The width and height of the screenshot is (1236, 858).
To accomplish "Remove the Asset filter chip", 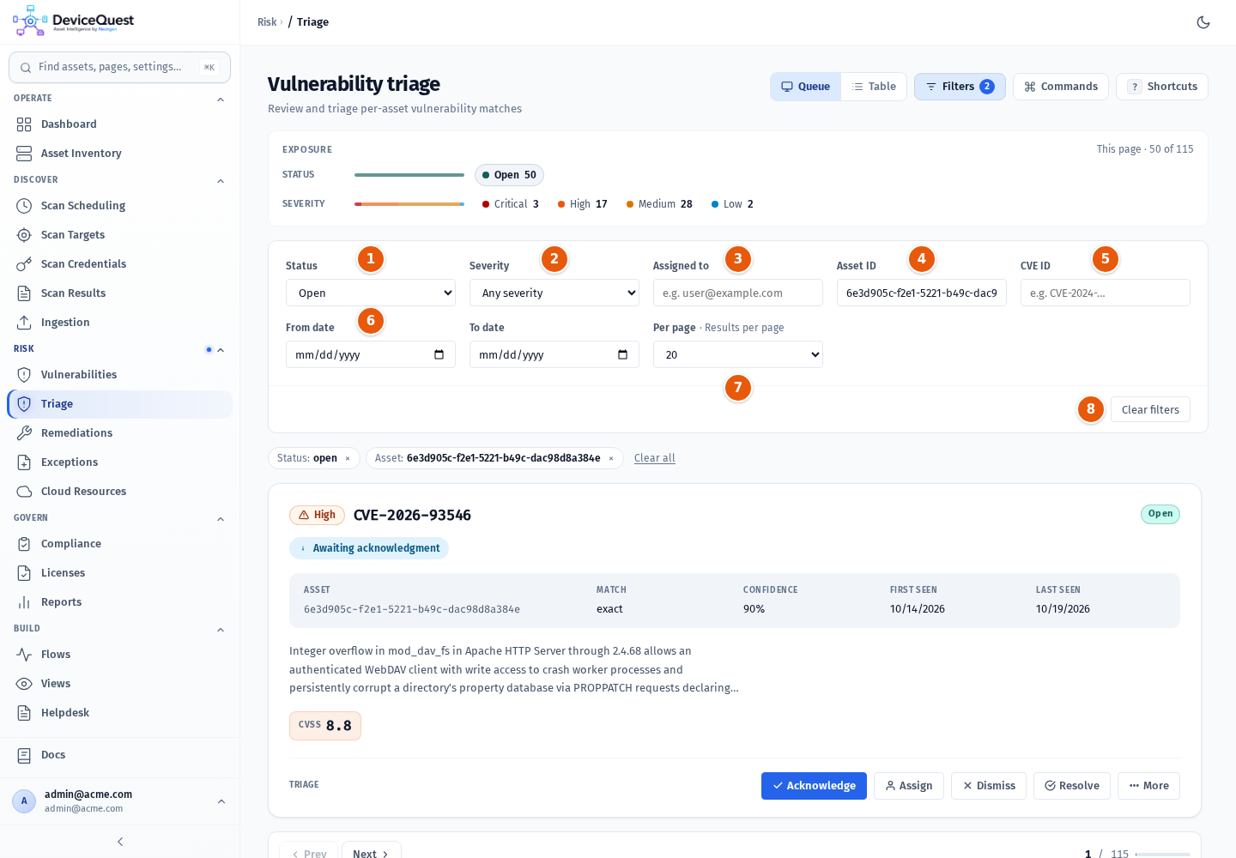I will [x=611, y=458].
